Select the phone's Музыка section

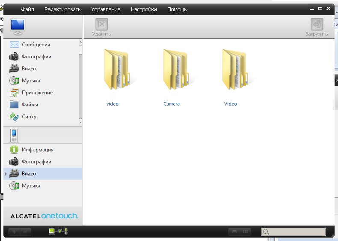31,186
